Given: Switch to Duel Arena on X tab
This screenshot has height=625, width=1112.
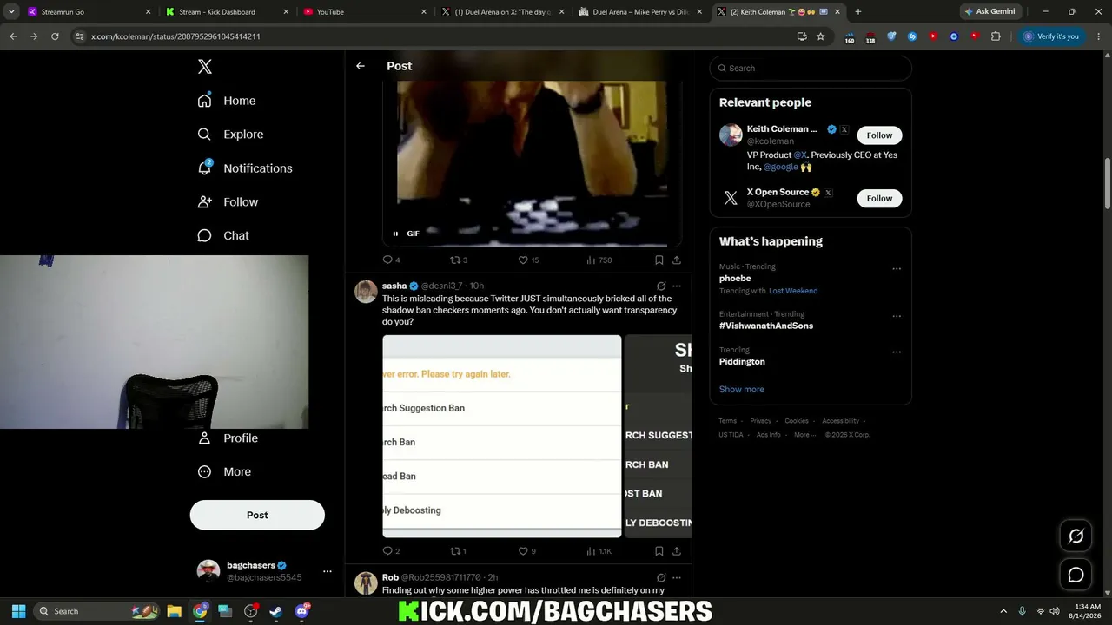Looking at the screenshot, I should pos(503,12).
